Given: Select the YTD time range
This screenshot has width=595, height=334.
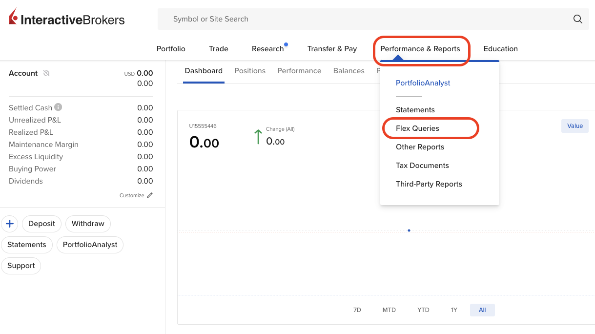Looking at the screenshot, I should point(423,310).
